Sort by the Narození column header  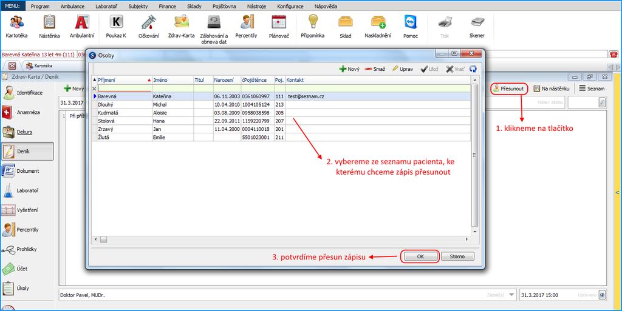[x=227, y=80]
